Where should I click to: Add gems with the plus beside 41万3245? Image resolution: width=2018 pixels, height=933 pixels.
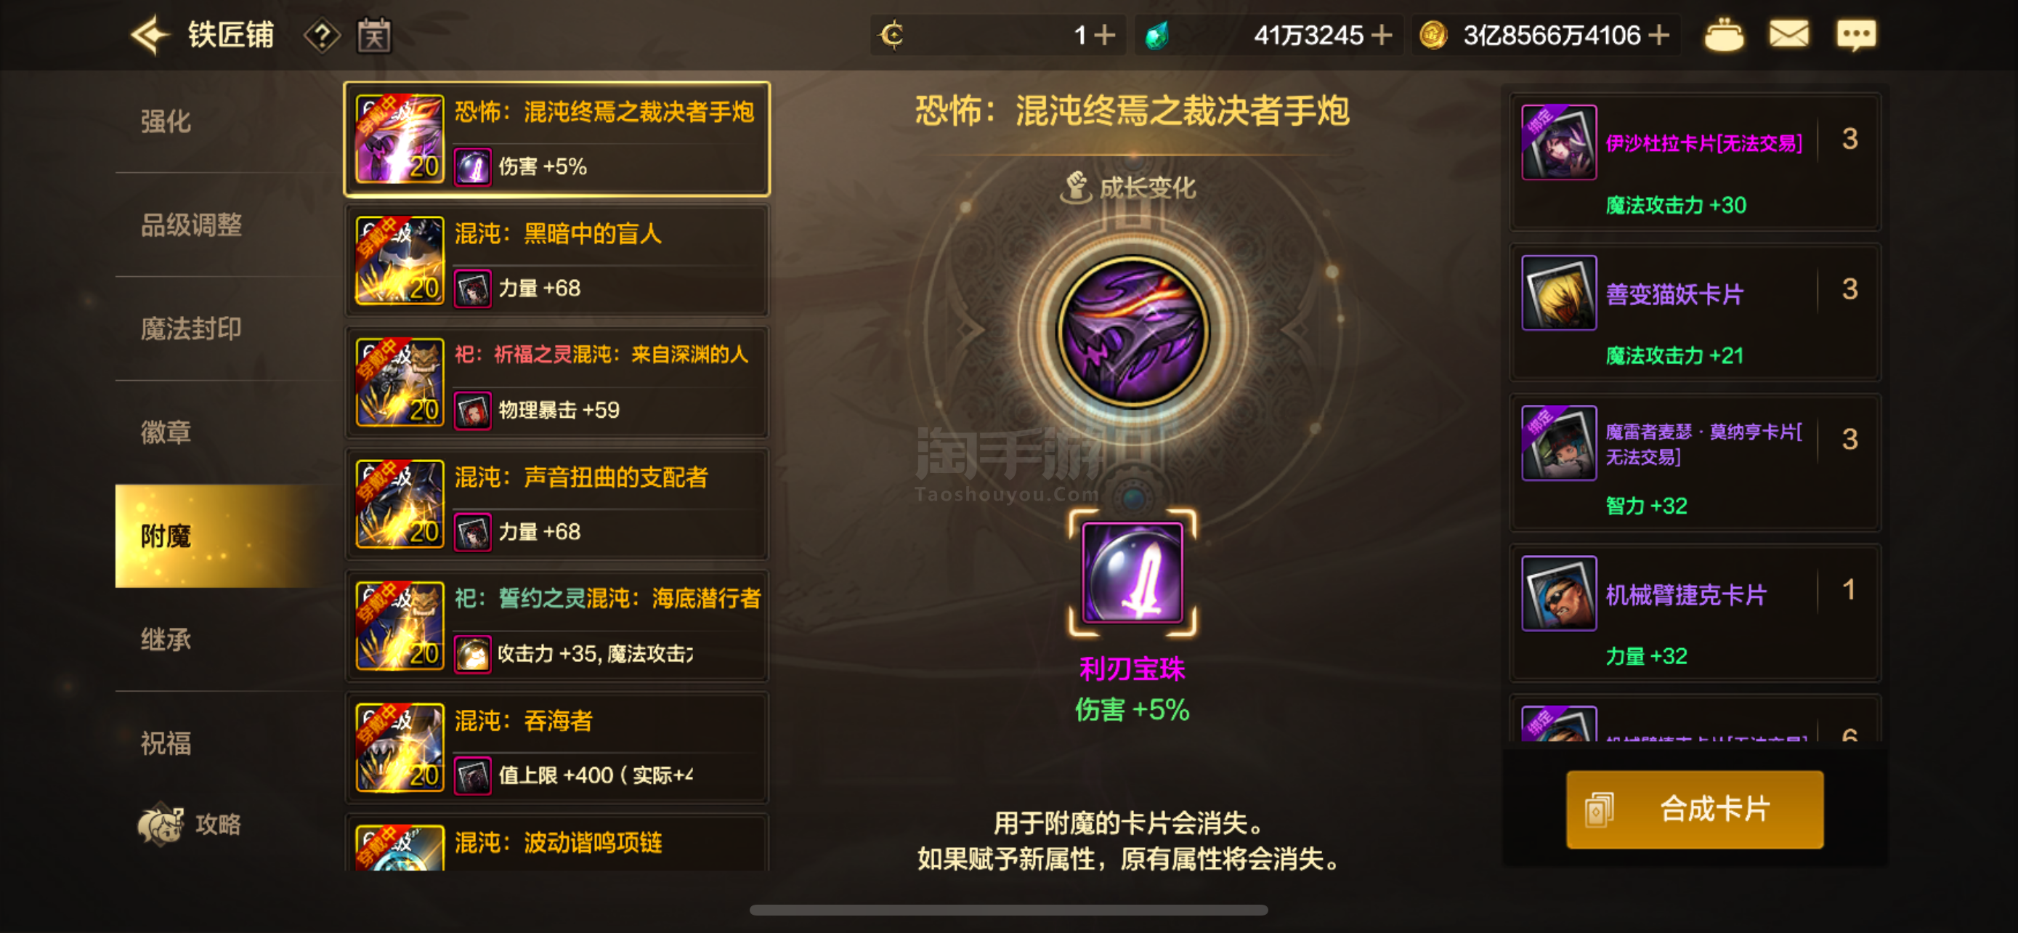(x=1382, y=36)
